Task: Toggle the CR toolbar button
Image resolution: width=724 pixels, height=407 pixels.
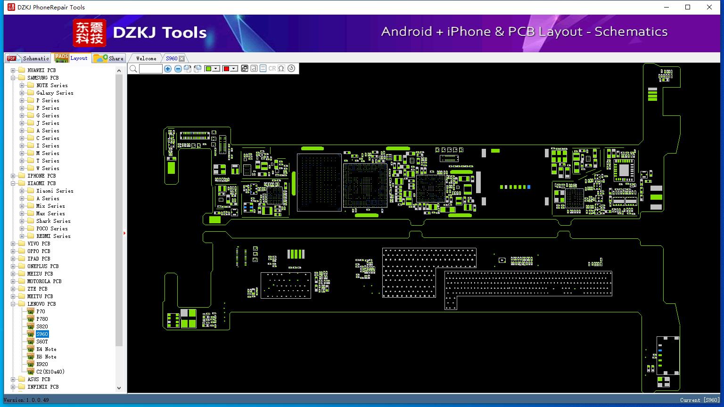Action: pos(272,68)
